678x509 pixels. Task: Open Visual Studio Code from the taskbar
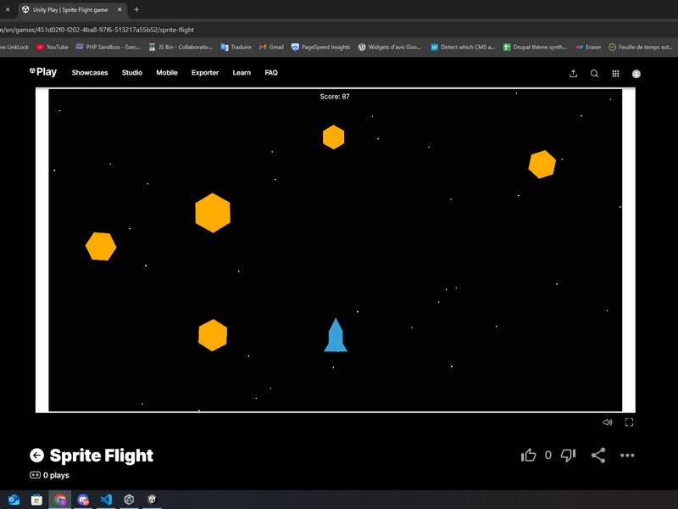(105, 500)
